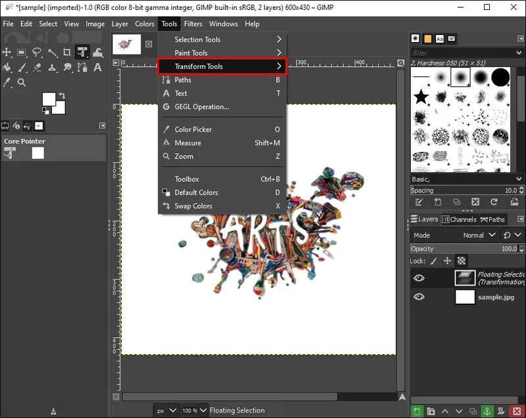
Task: Open the Edit menu
Action: pos(26,24)
